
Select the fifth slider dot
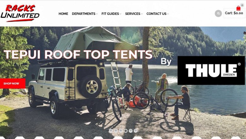click(131, 131)
